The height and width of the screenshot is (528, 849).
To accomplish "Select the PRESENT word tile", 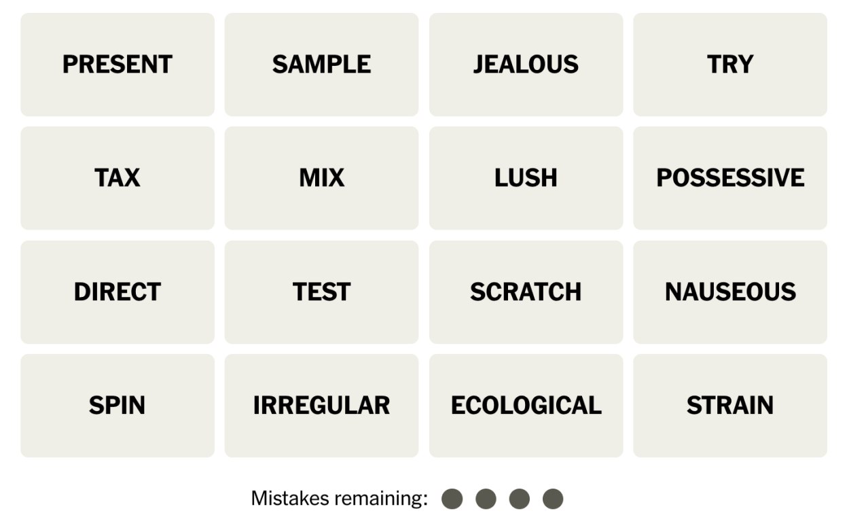I will click(x=118, y=65).
